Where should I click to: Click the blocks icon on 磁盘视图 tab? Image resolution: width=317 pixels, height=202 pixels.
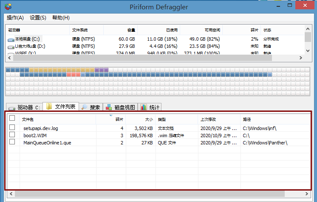(x=109, y=107)
